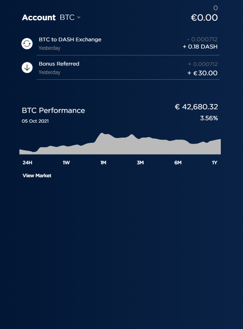Click the + €30.00 bonus amount
Image resolution: width=243 pixels, height=329 pixels.
pyautogui.click(x=202, y=73)
